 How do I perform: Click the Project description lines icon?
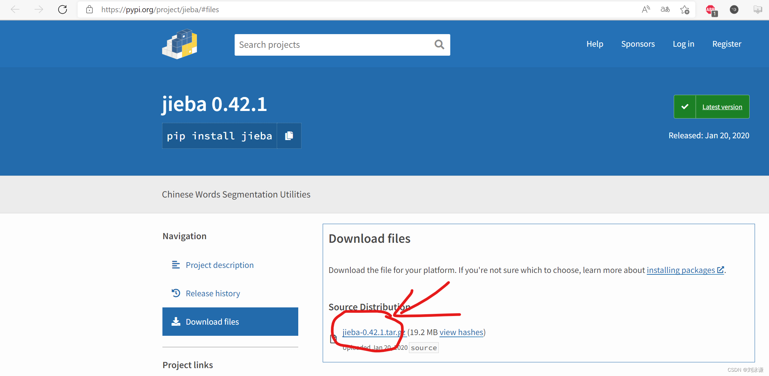(176, 265)
